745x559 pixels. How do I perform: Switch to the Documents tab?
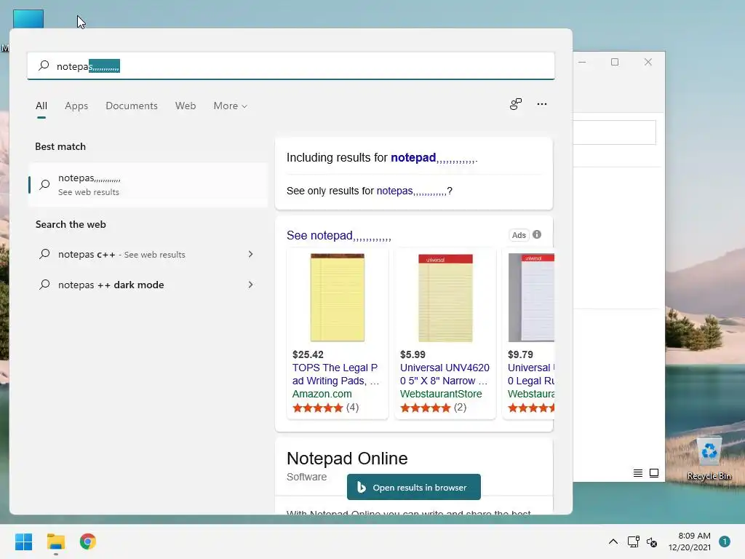(x=132, y=106)
